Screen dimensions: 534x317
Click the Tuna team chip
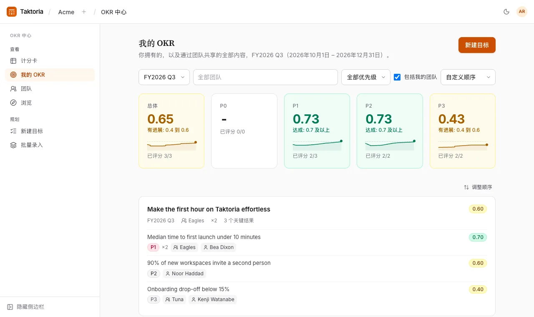(x=174, y=299)
